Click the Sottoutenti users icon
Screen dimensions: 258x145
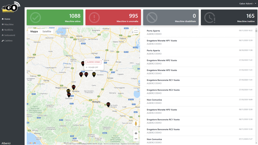(3, 35)
